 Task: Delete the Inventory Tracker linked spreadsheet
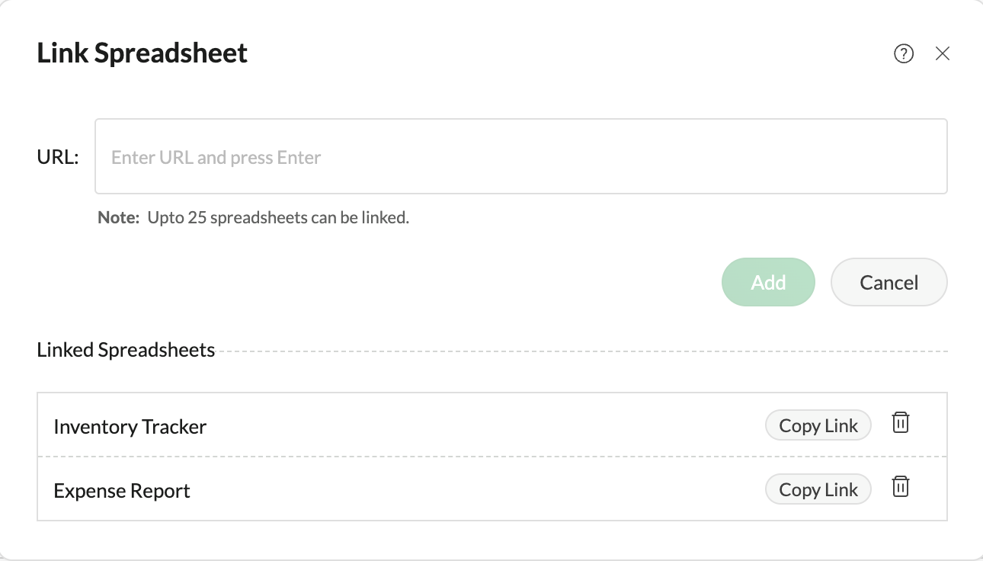click(x=901, y=423)
